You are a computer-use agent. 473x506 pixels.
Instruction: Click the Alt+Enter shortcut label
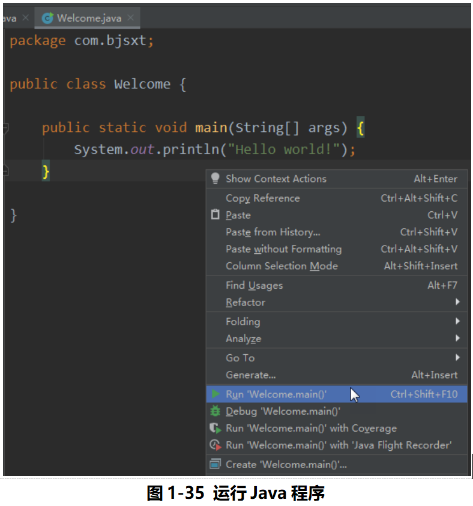click(x=436, y=178)
